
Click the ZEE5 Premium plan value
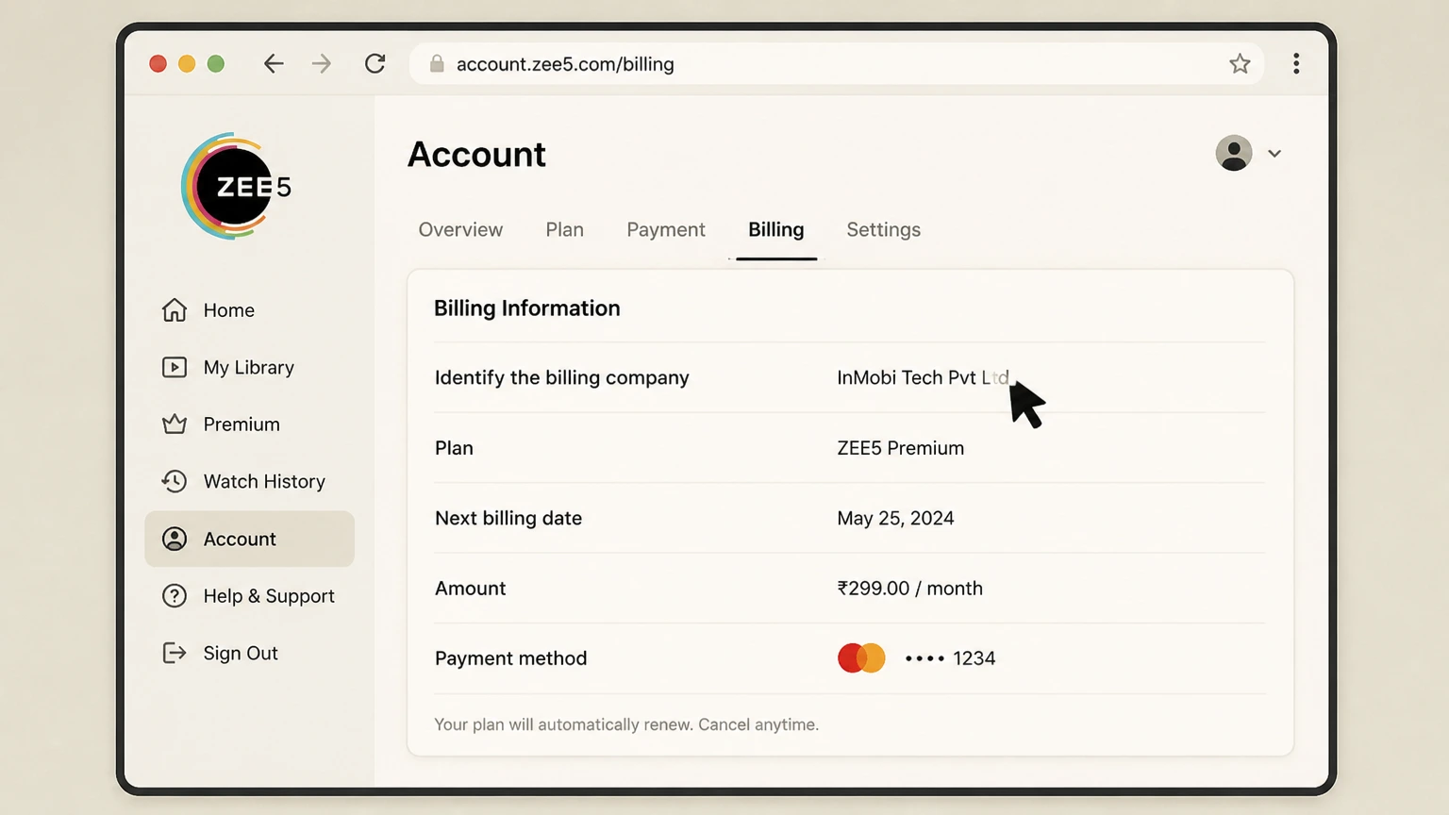point(901,448)
